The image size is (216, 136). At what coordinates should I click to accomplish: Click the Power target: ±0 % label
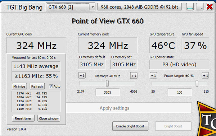click(179, 76)
